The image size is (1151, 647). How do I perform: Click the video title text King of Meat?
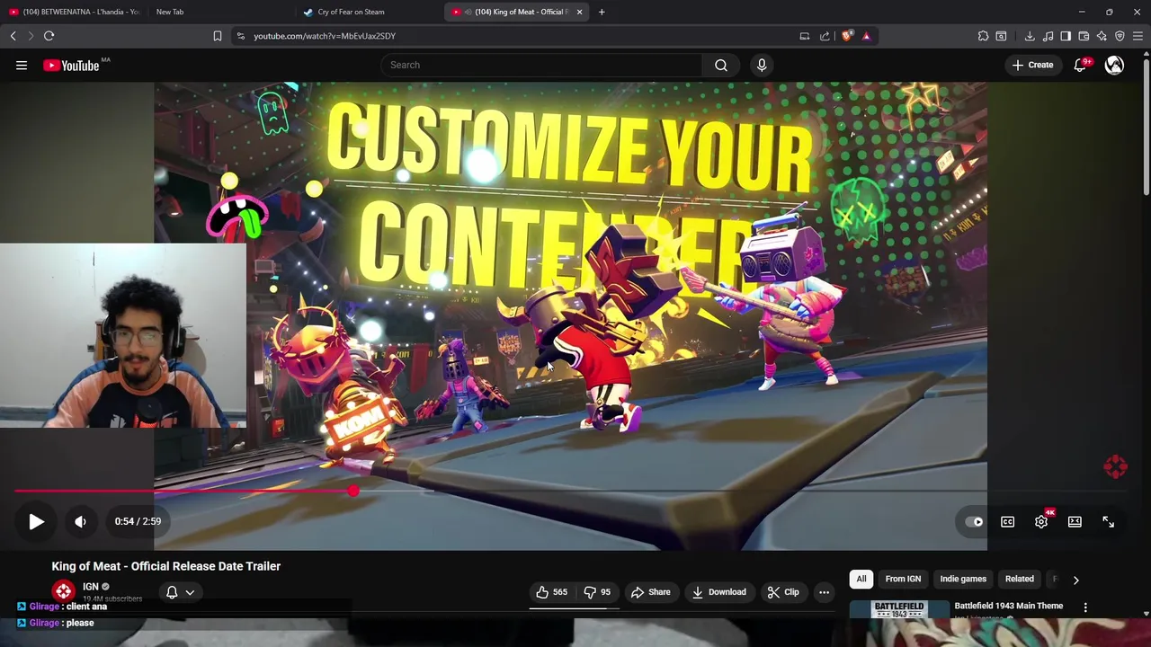(166, 566)
